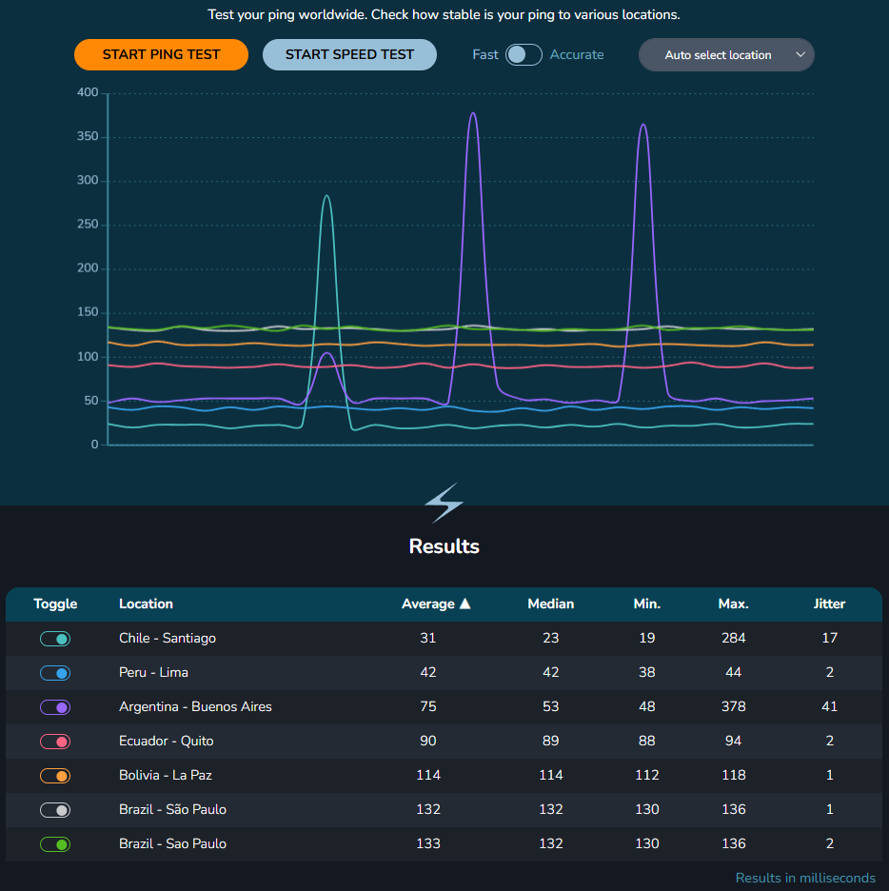The width and height of the screenshot is (889, 891).
Task: Sort by the Max. column header
Action: (733, 604)
